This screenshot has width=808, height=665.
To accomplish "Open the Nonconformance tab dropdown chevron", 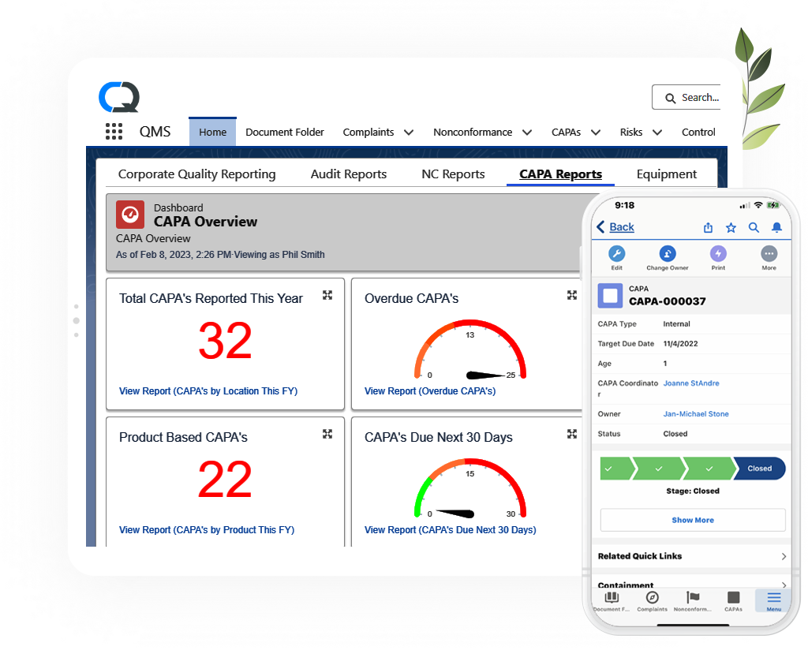I will (527, 133).
